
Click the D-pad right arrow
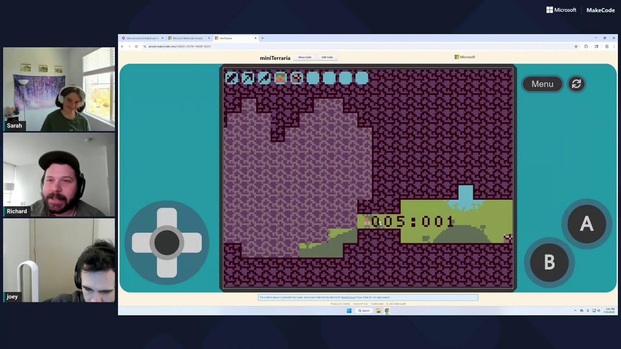pos(193,243)
